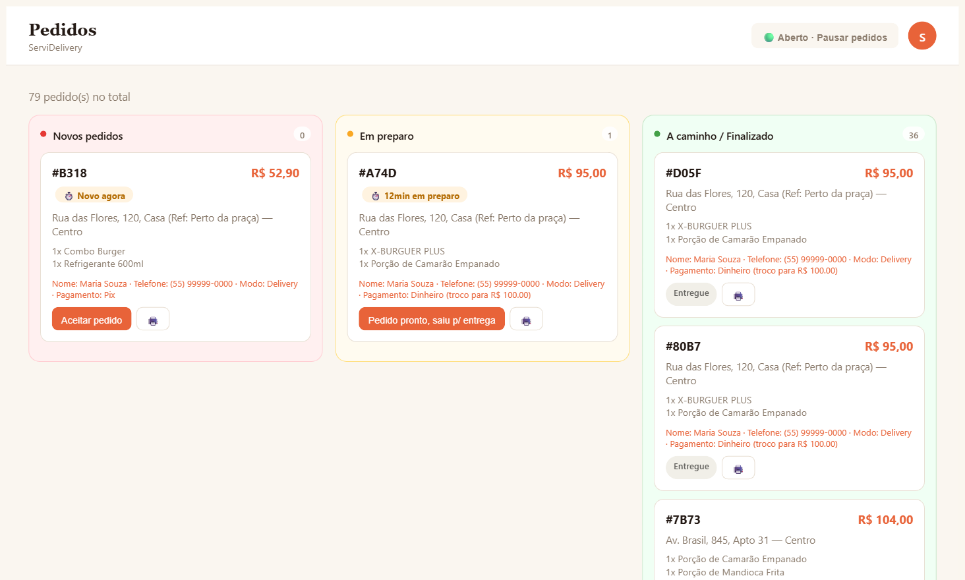Click the timer icon in '12min em preparo' badge
Image resolution: width=965 pixels, height=580 pixels.
pos(376,196)
